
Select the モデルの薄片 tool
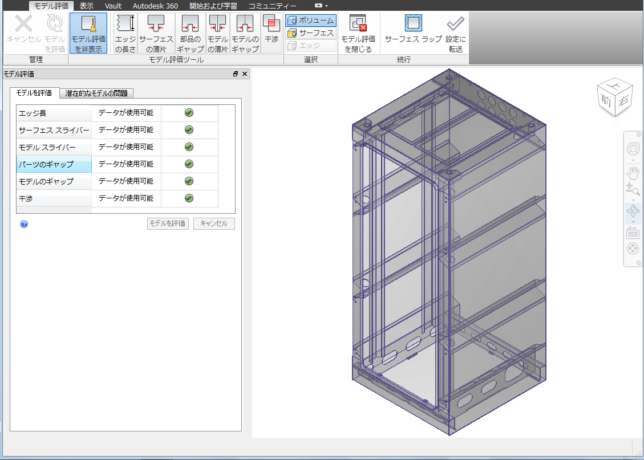[x=218, y=33]
